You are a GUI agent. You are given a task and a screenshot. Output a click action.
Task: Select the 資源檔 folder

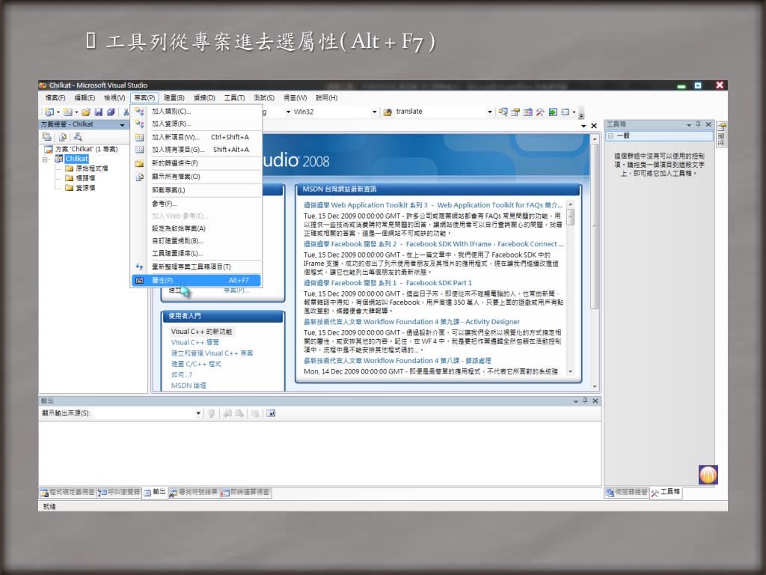pyautogui.click(x=80, y=188)
